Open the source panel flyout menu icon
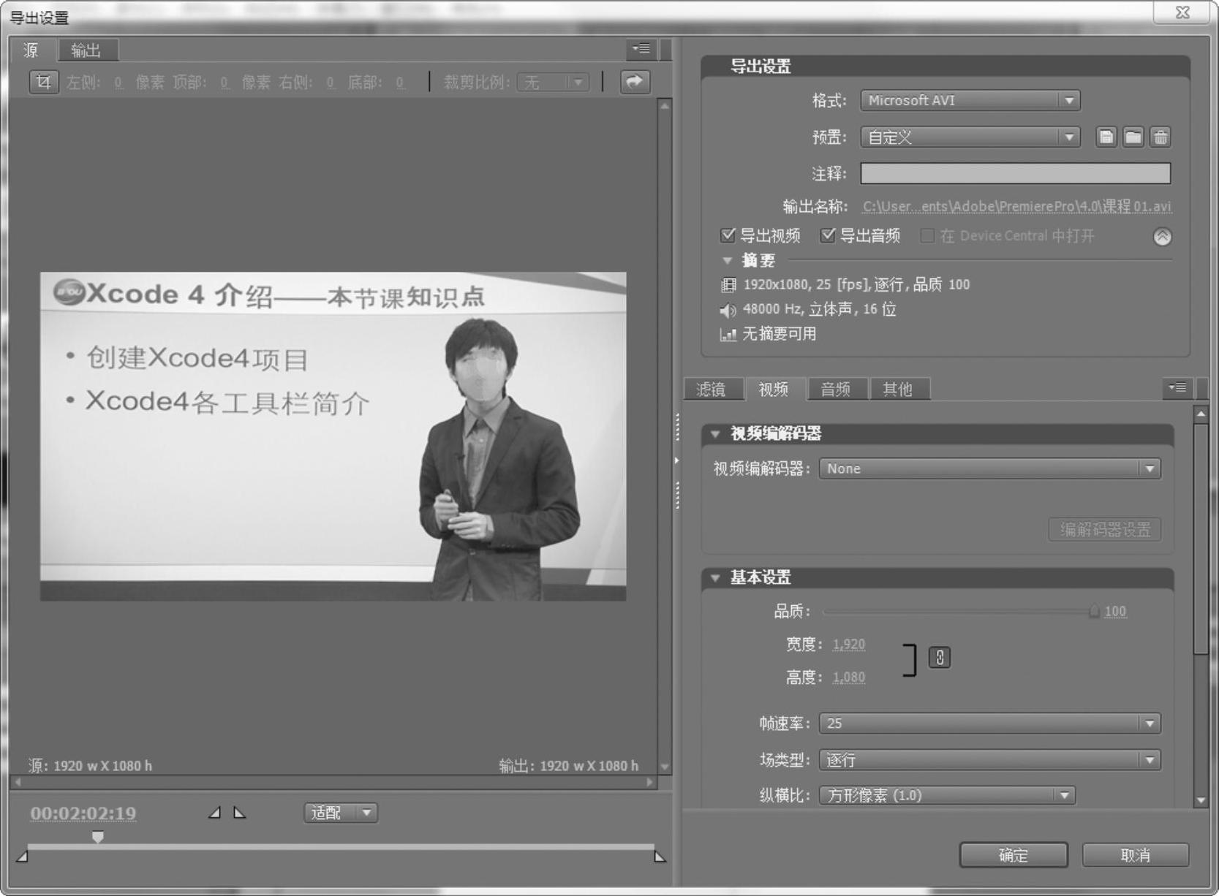Image resolution: width=1219 pixels, height=896 pixels. 641,49
